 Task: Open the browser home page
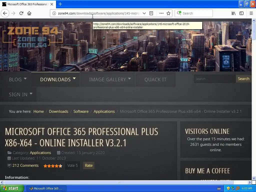(x=29, y=13)
